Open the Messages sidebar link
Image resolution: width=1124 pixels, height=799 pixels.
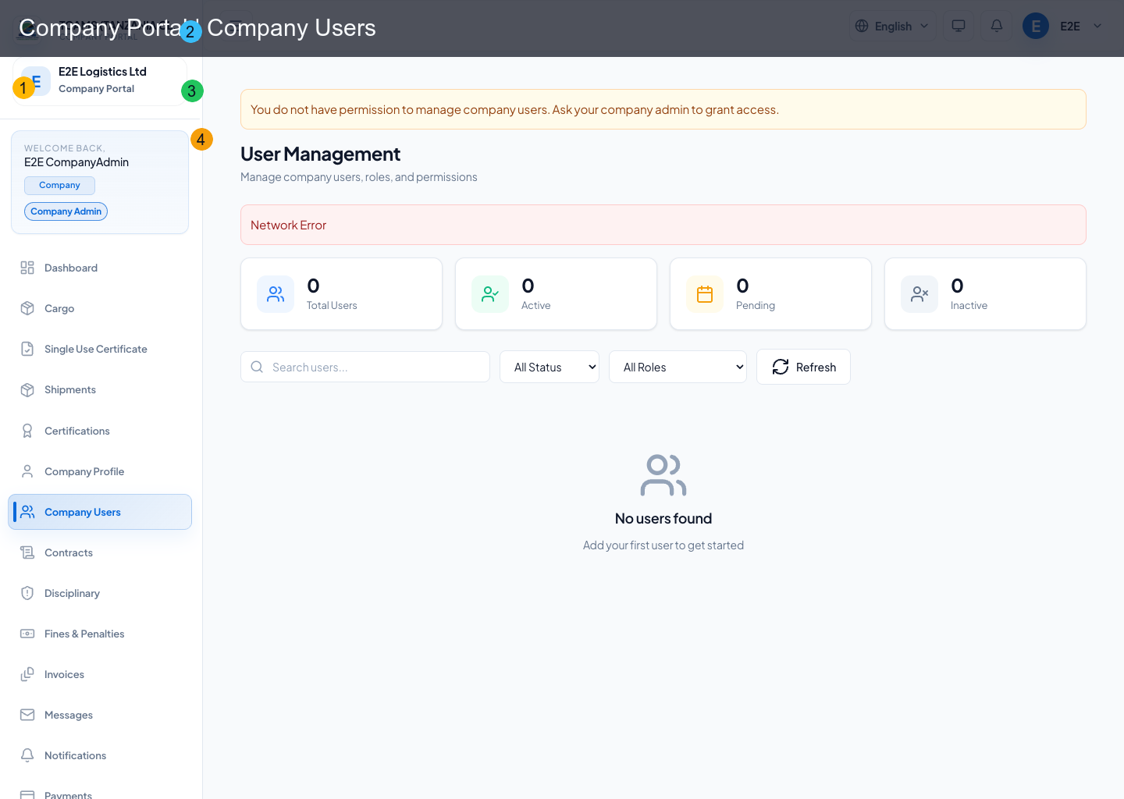pos(100,715)
